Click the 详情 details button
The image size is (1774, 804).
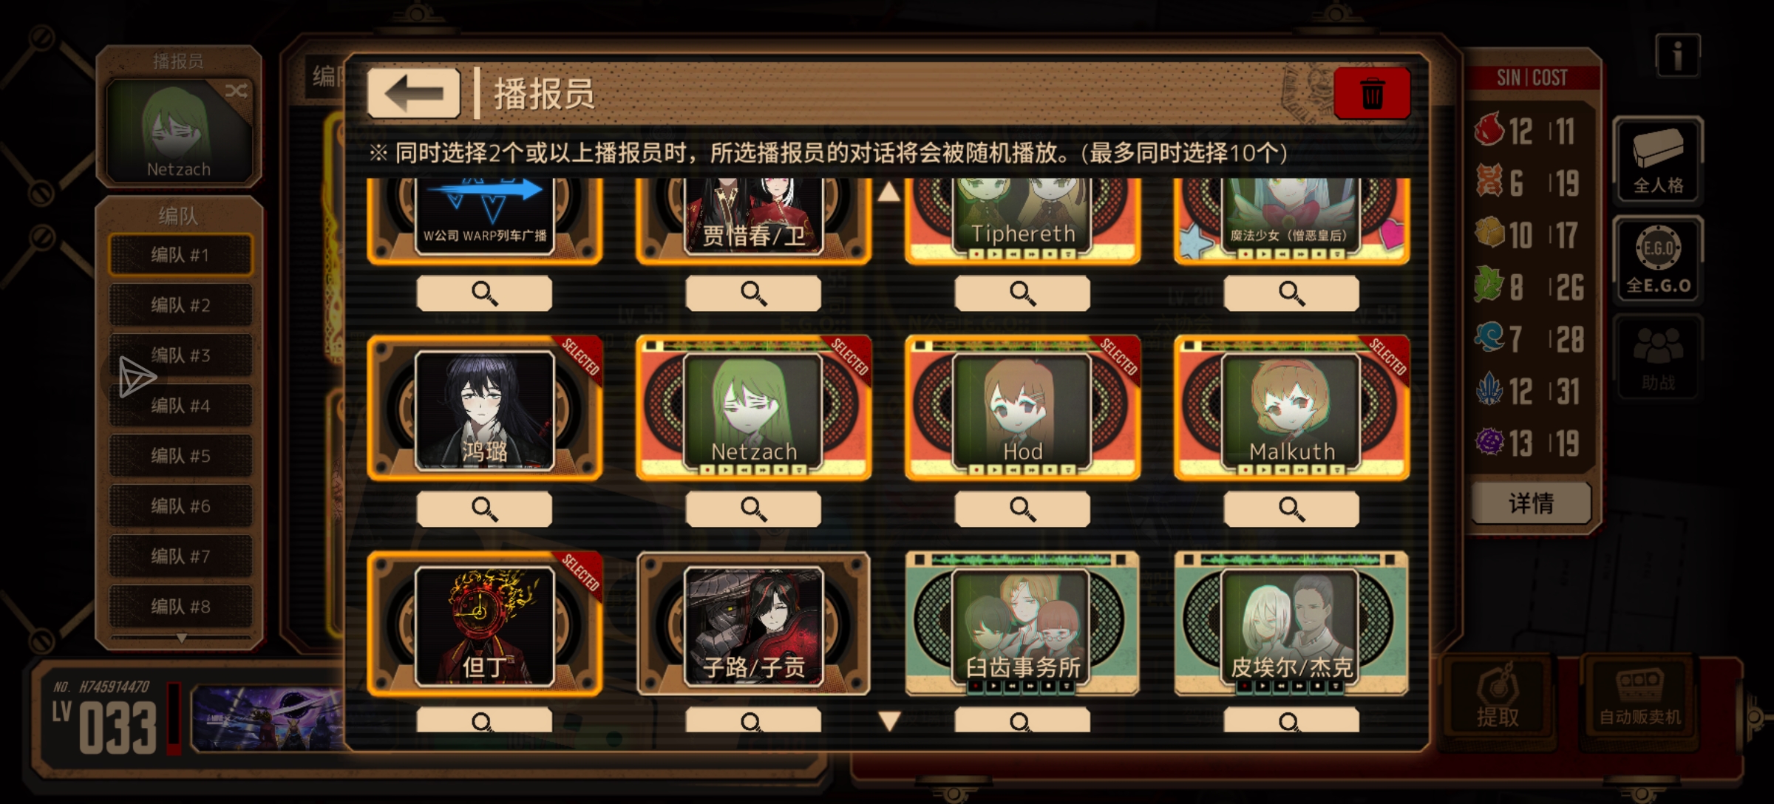click(x=1531, y=503)
